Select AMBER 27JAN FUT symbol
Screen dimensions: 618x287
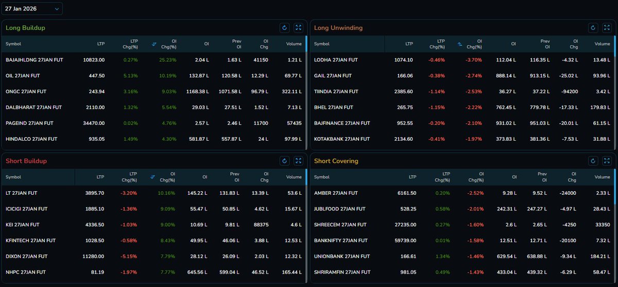[x=336, y=193]
